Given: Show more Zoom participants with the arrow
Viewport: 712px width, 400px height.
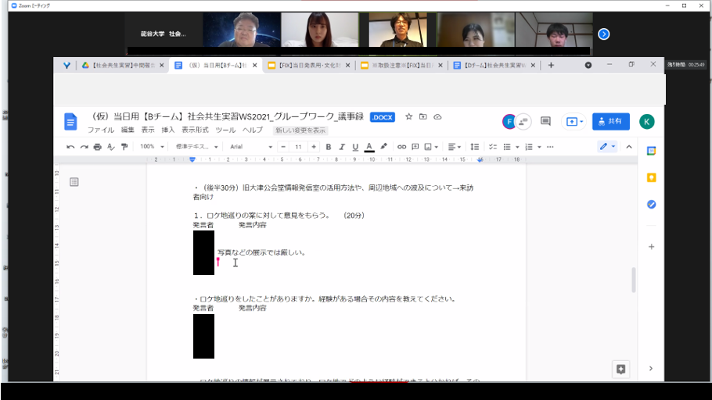Looking at the screenshot, I should click(x=603, y=34).
